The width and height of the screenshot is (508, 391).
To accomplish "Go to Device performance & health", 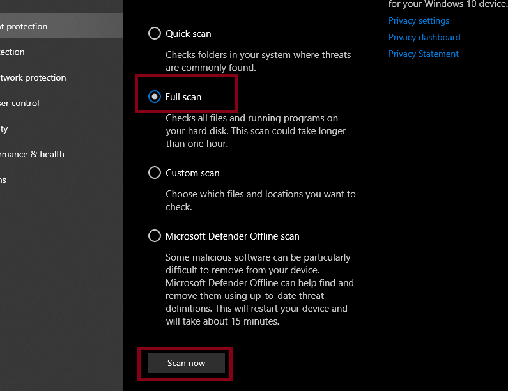I will (x=32, y=155).
